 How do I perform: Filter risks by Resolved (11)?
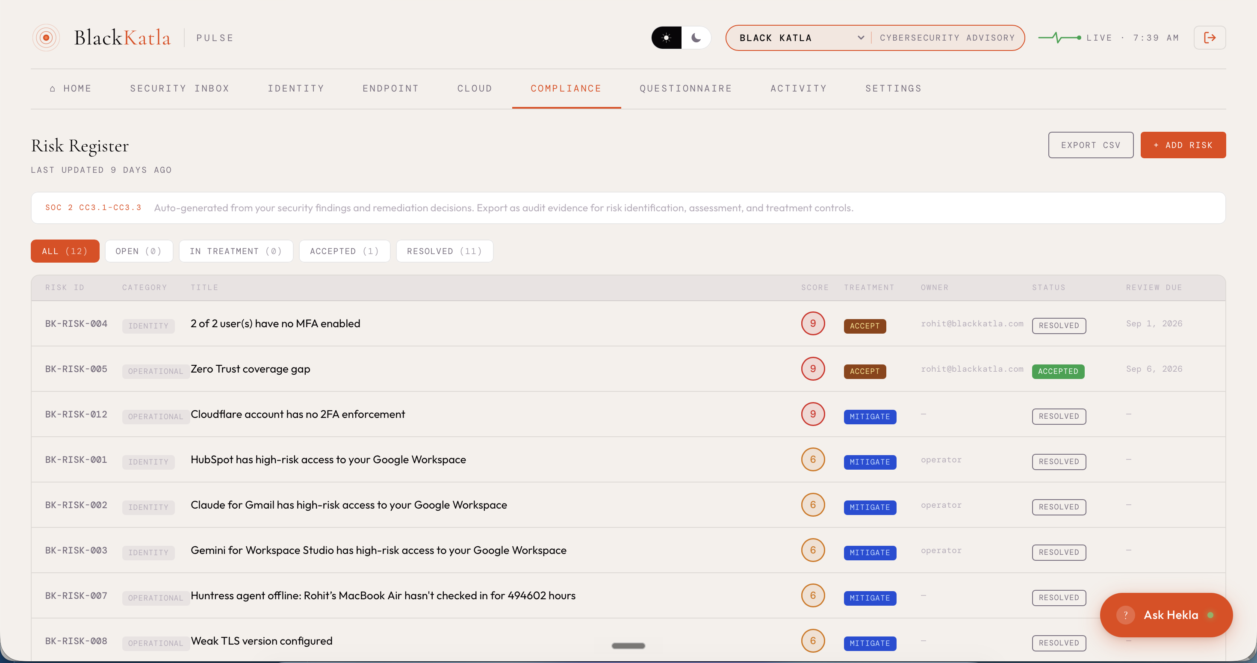coord(445,251)
